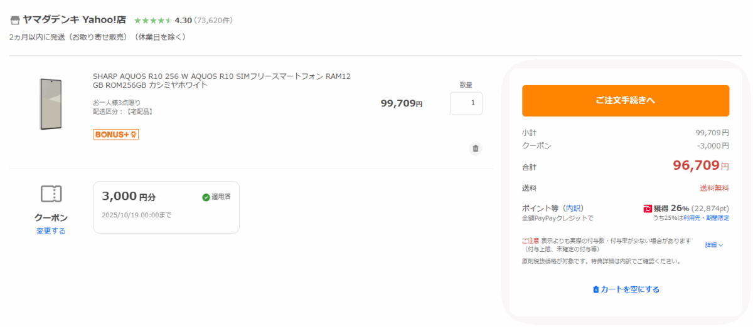This screenshot has width=753, height=327.
Task: Expand the 詳細 dropdown
Action: pos(714,245)
